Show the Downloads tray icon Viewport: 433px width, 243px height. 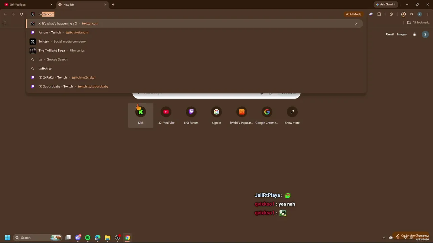pos(403,14)
